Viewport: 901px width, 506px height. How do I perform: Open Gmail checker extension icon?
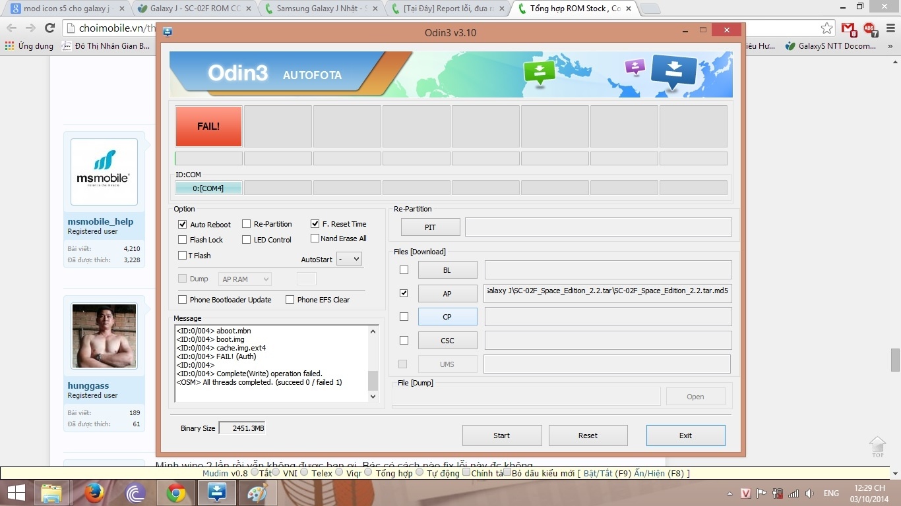[848, 29]
